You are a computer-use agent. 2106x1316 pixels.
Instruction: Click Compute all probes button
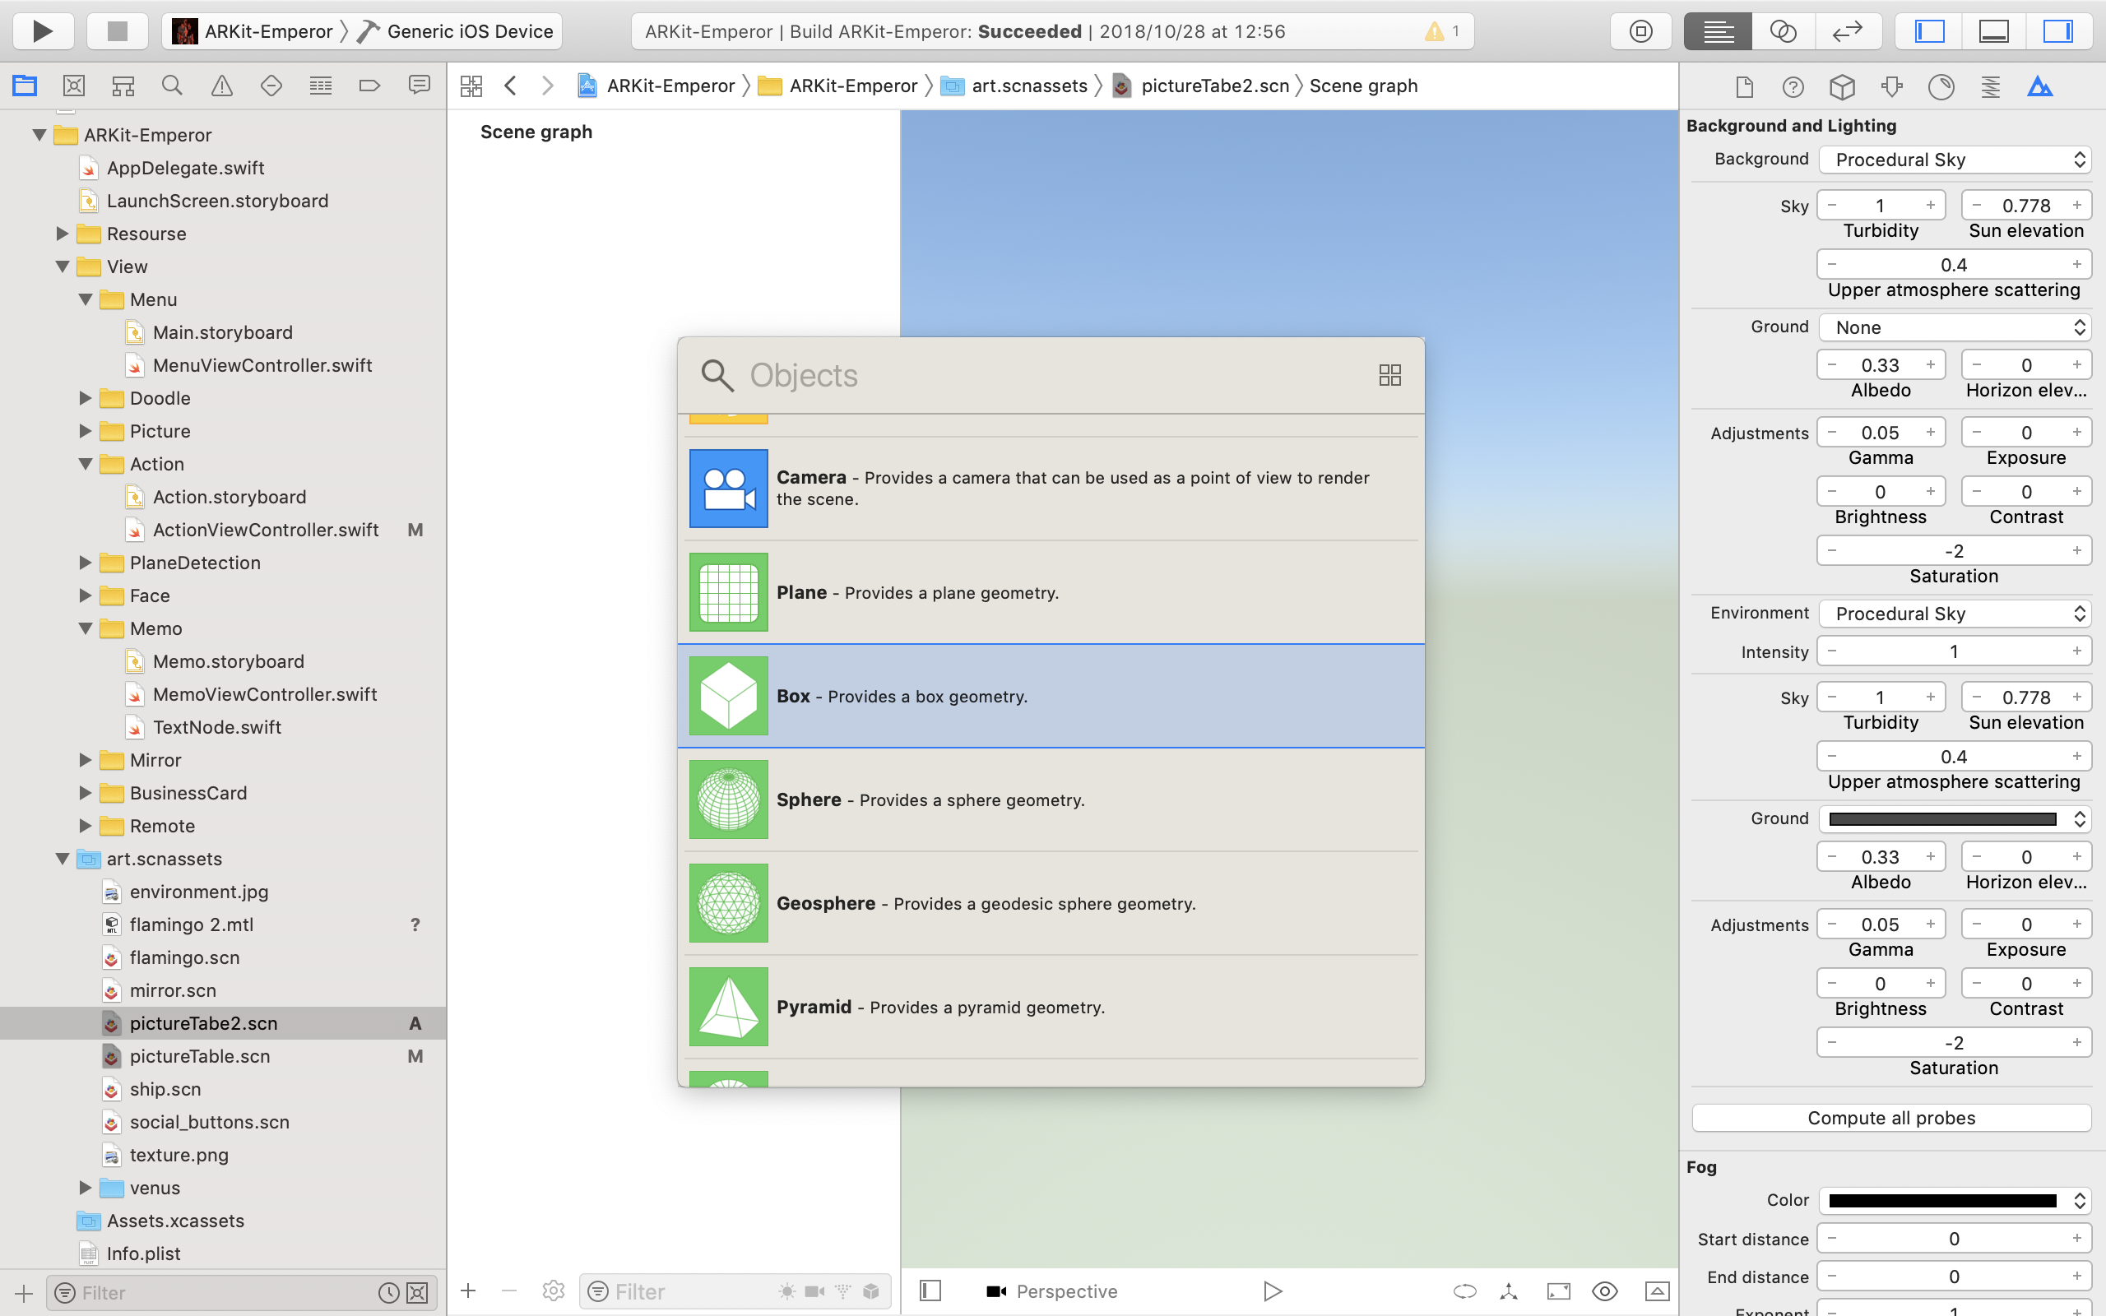pos(1891,1118)
